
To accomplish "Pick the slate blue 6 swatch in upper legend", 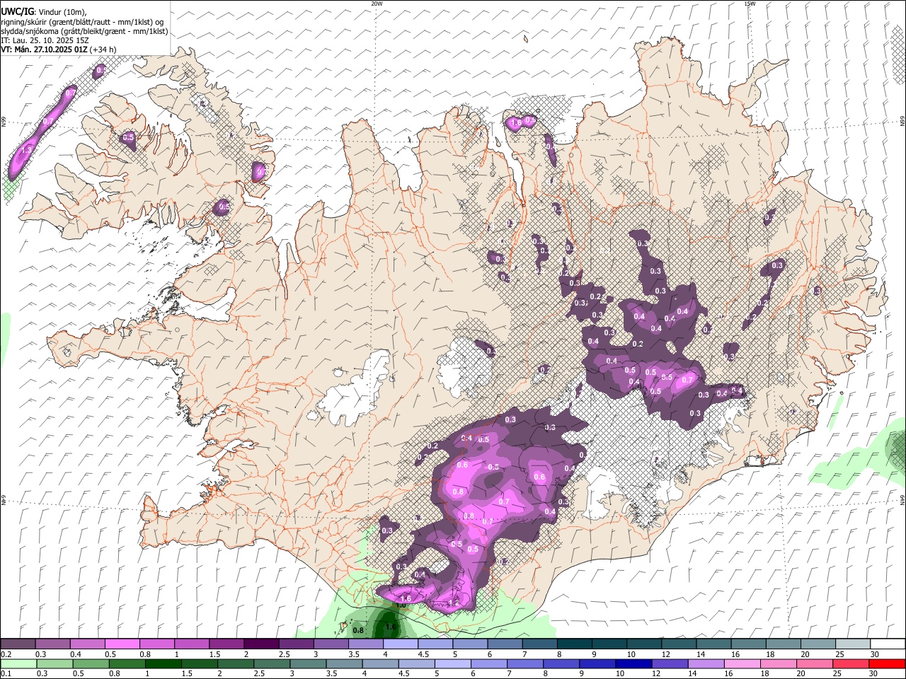I will coord(504,644).
